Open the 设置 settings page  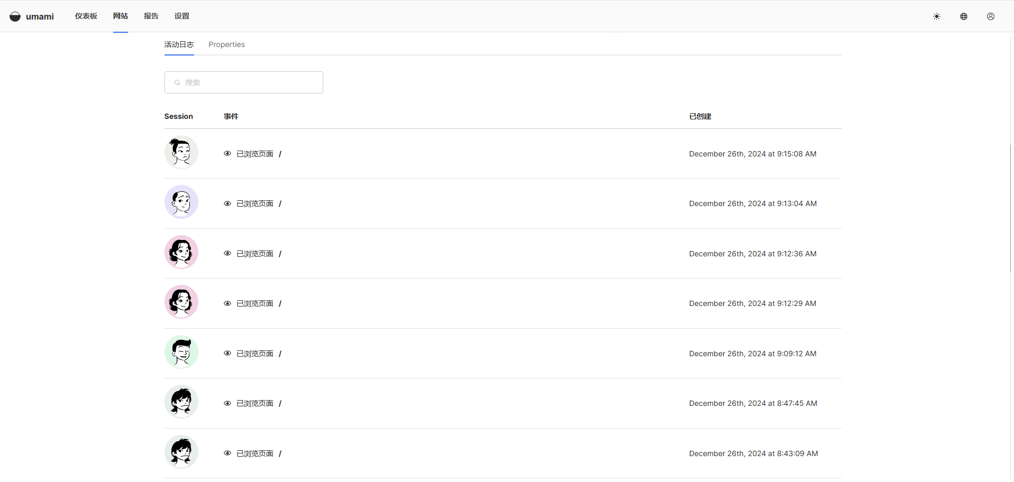[x=181, y=16]
